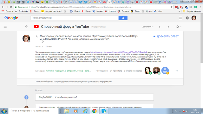Screen dimensions: 203x114
Task: Click the Google logo
Action: (x=11, y=18)
